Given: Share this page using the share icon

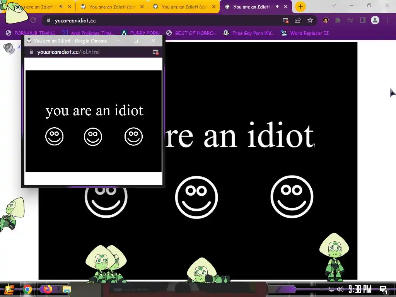Looking at the screenshot, I should [x=298, y=20].
